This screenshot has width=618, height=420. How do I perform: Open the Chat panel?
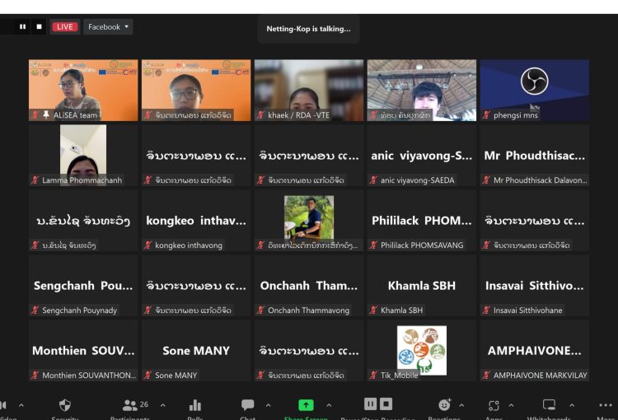coord(248,405)
